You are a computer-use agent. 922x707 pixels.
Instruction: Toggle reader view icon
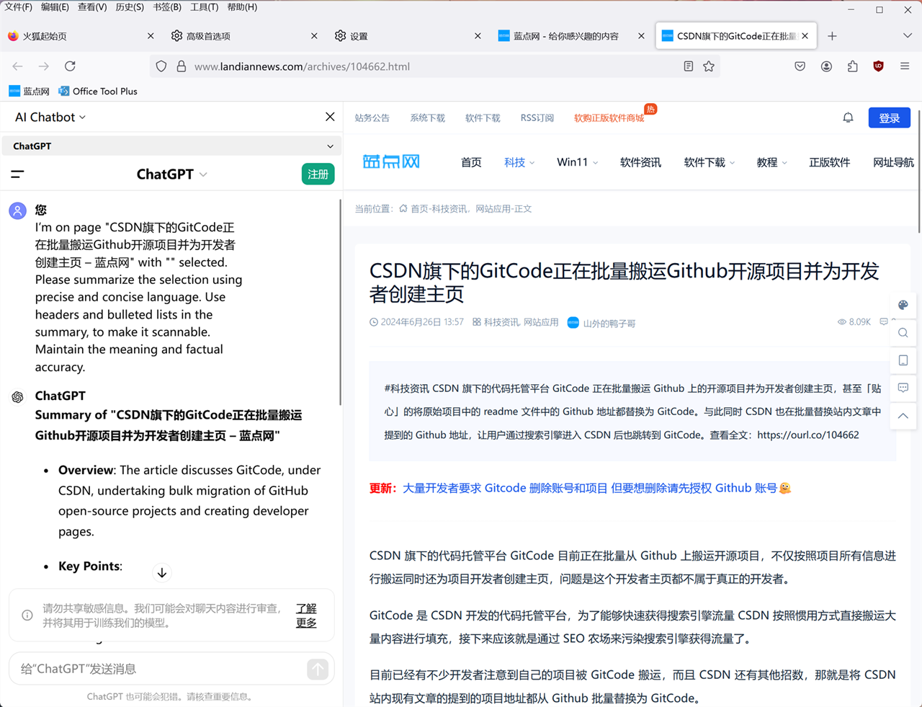pos(689,66)
